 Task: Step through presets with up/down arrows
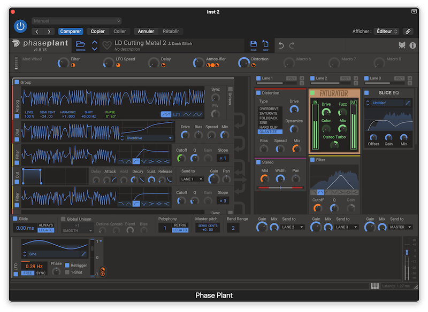(x=95, y=45)
